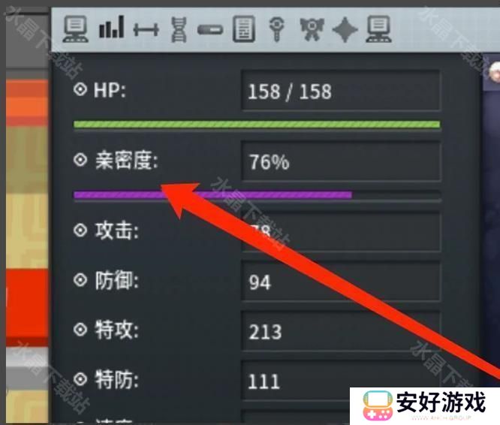Click the four-point star icon

point(345,29)
